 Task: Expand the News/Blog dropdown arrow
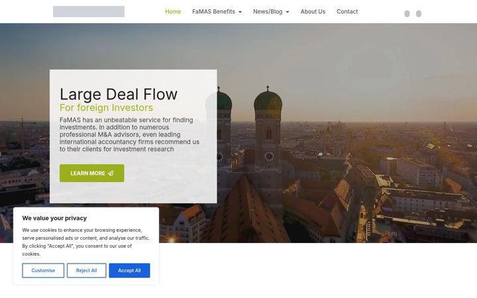tap(288, 12)
